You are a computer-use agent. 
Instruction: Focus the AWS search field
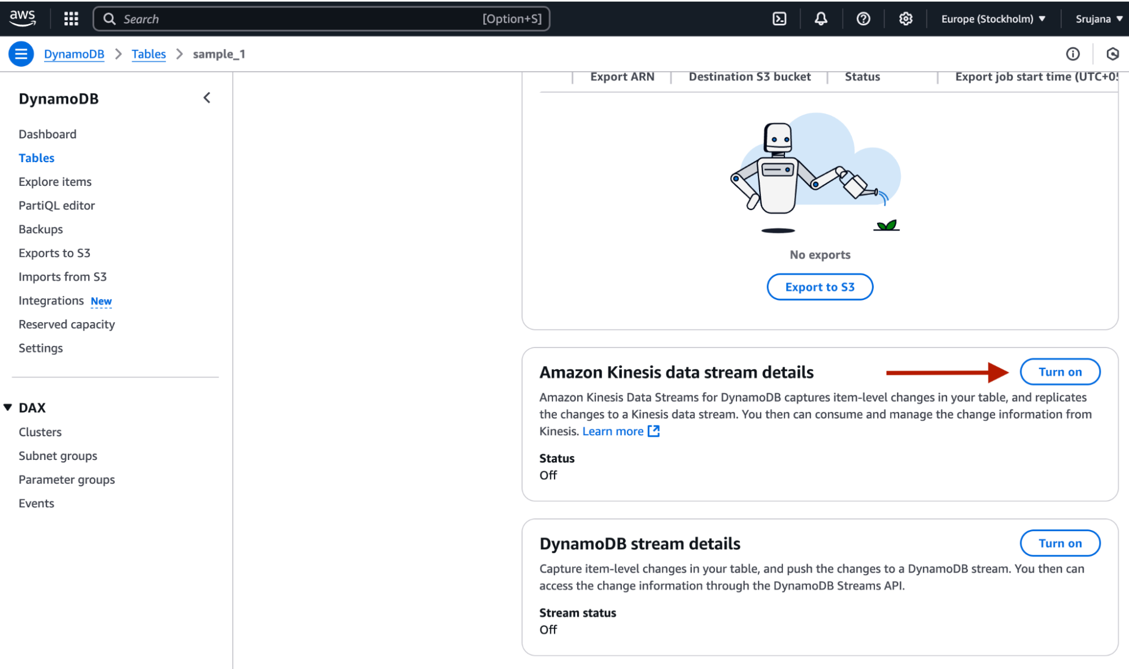321,19
